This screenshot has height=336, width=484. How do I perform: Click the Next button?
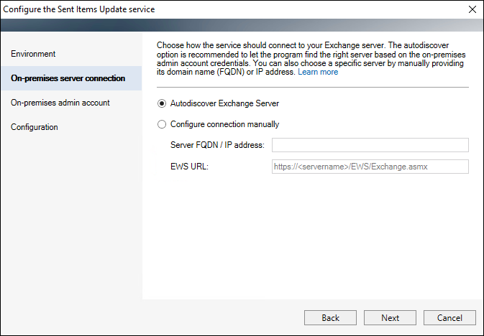(x=390, y=317)
